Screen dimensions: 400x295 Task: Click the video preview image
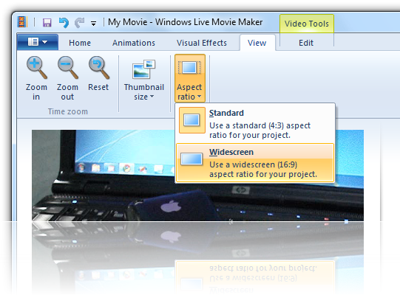tap(197, 175)
